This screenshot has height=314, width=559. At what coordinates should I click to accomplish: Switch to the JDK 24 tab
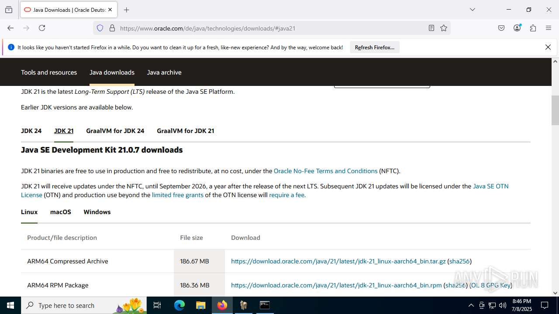(x=31, y=131)
